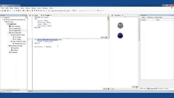The image size is (174, 98).
Task: Click the Cut scissors icon
Action: (14, 11)
